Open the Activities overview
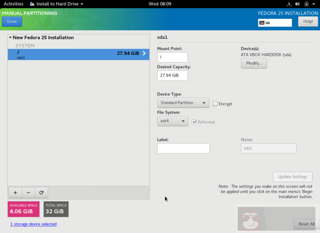The image size is (320, 233). [13, 4]
